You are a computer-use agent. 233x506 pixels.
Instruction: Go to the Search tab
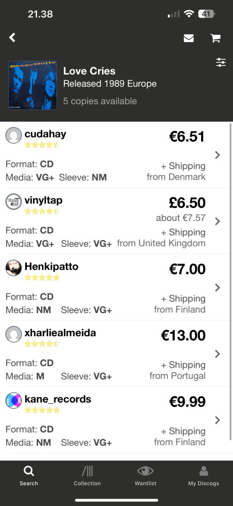click(x=29, y=476)
